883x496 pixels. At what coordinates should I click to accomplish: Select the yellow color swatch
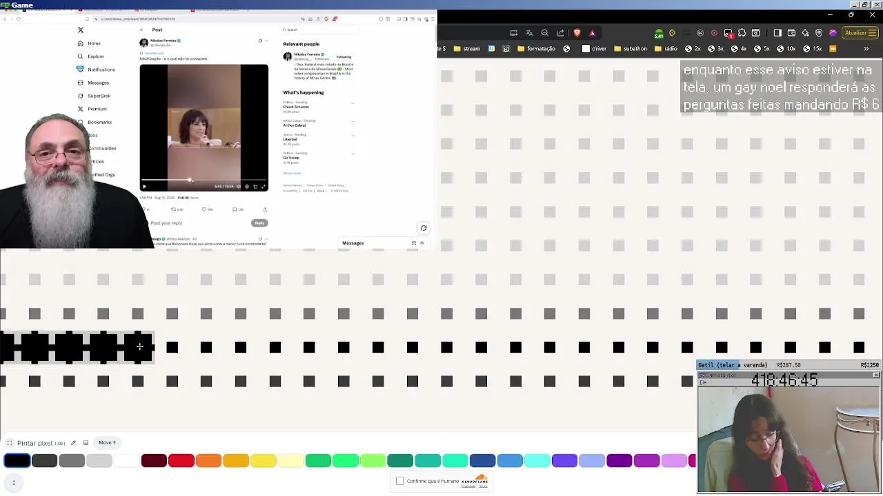pos(264,461)
